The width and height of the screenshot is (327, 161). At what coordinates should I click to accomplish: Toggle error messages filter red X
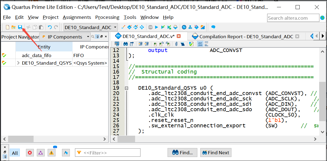[x=30, y=153]
